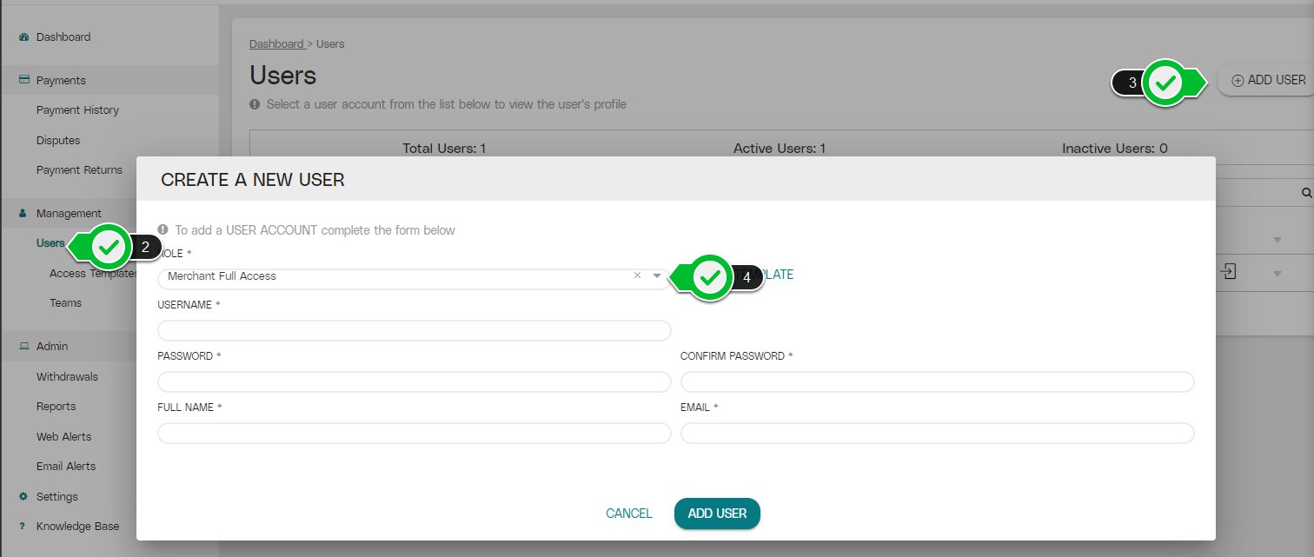Screen dimensions: 1314x557
Task: Click the info icon above the form
Action: pos(163,229)
